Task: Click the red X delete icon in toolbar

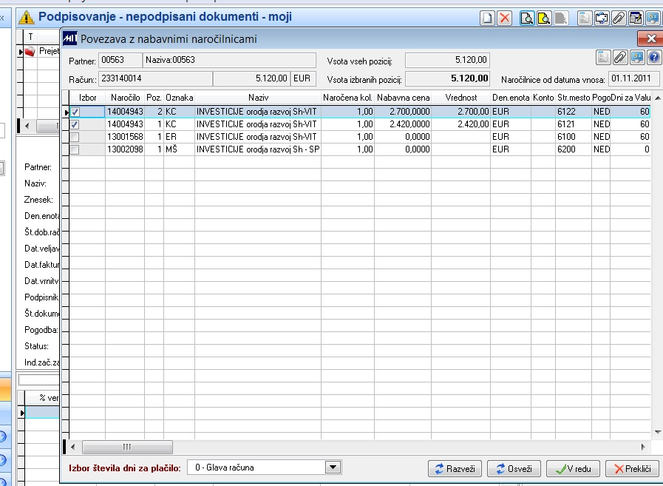Action: click(x=505, y=18)
